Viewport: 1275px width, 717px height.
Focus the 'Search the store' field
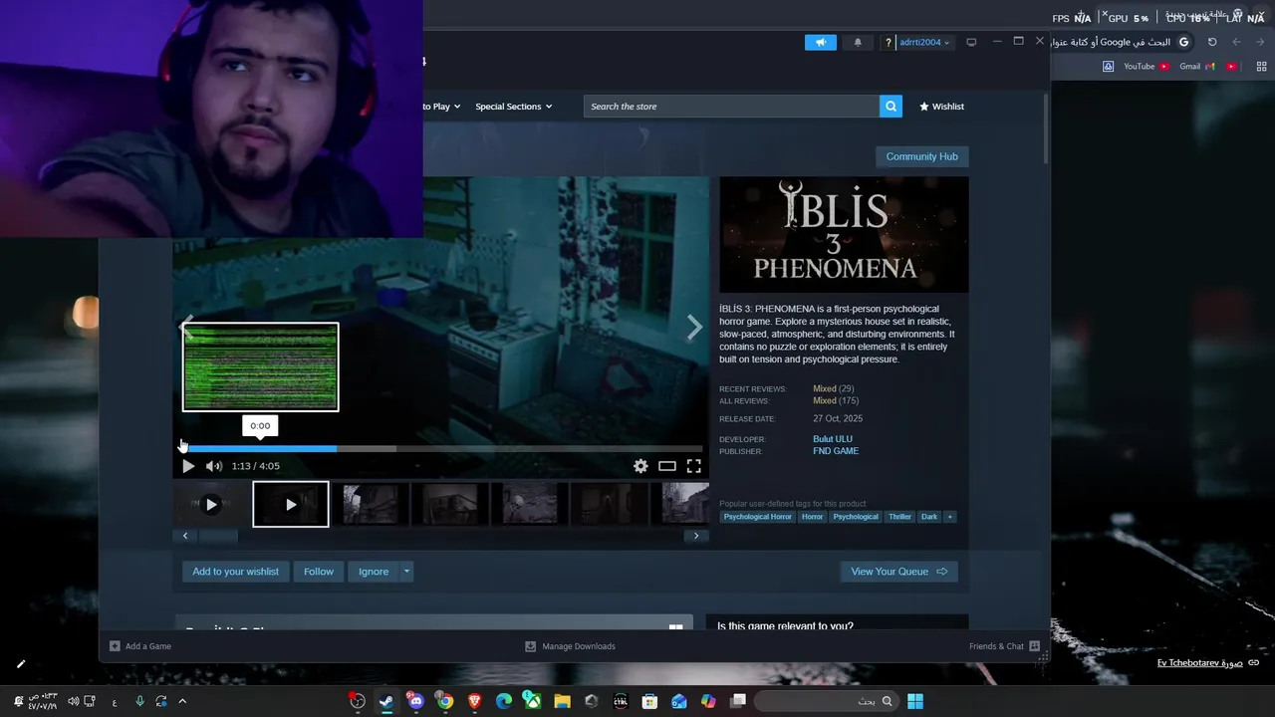pos(731,107)
